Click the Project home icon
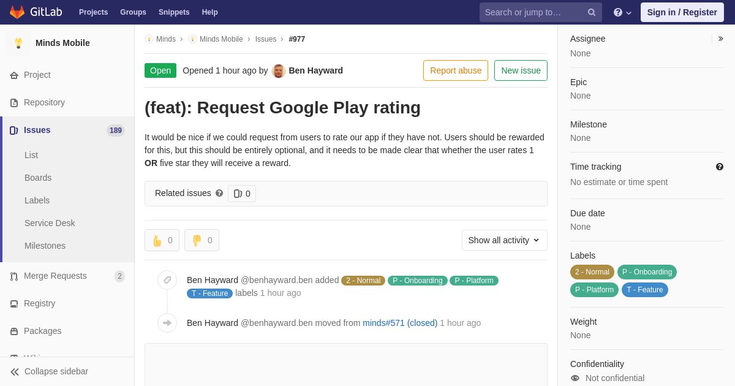 click(14, 75)
